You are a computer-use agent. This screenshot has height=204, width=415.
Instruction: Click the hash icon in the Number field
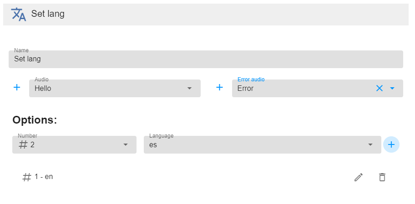tap(23, 145)
